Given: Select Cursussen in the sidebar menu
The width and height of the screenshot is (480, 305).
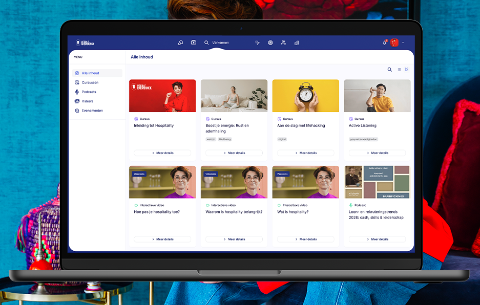Looking at the screenshot, I should [x=90, y=82].
